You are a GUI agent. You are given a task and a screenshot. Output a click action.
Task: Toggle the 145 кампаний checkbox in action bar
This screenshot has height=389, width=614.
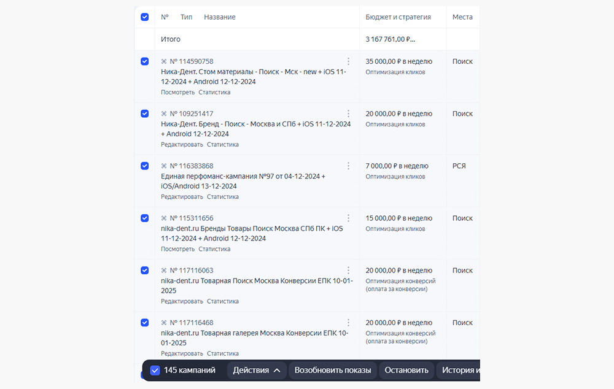[x=155, y=370]
